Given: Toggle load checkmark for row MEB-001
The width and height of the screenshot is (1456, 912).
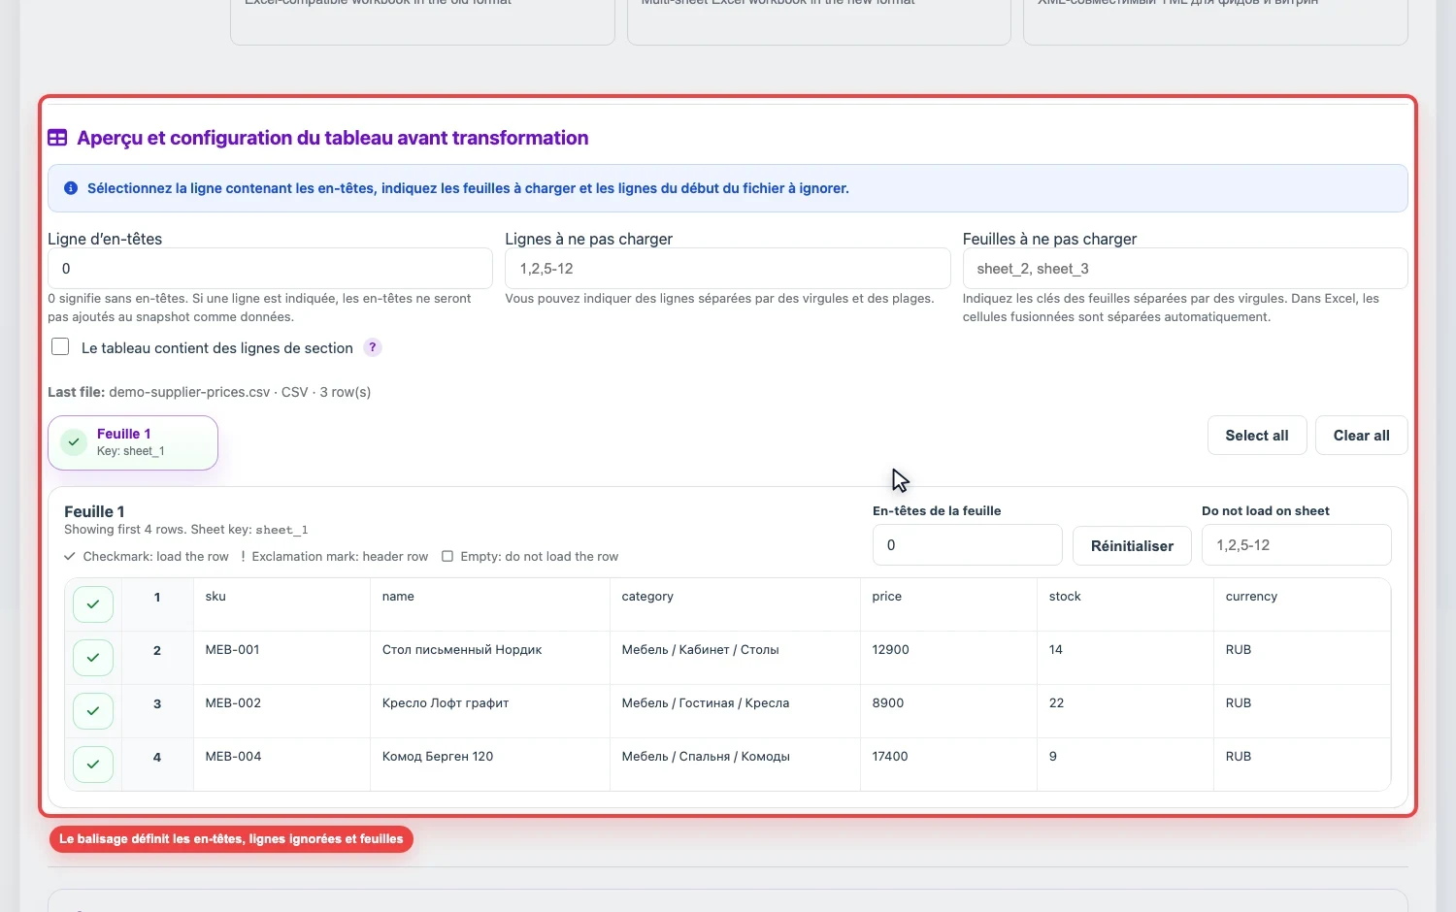Looking at the screenshot, I should (93, 658).
